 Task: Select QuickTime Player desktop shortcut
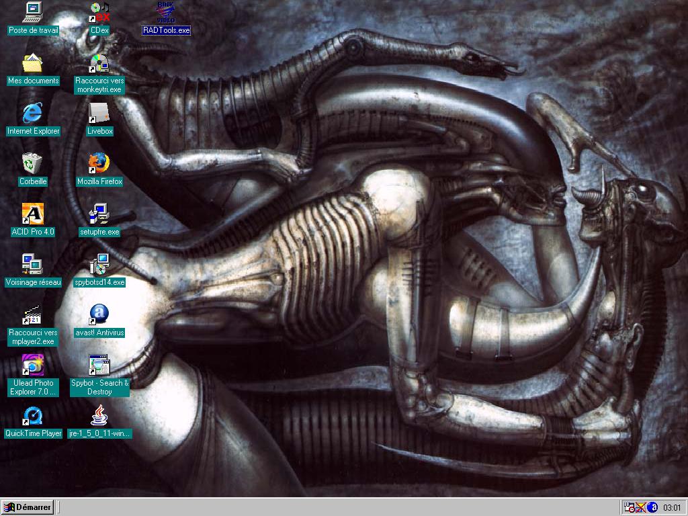tap(33, 417)
